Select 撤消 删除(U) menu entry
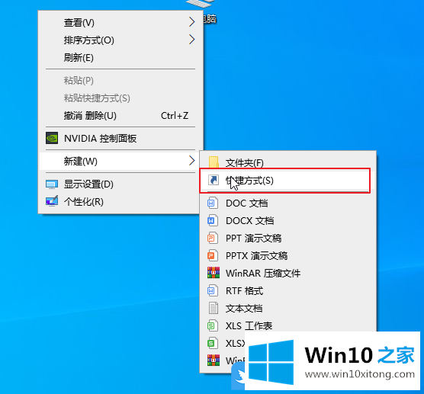This screenshot has width=424, height=394. coord(120,116)
